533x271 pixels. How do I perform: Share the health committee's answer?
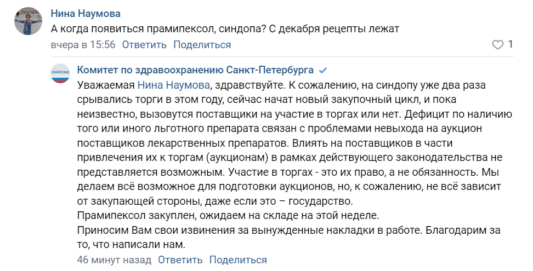point(238,260)
